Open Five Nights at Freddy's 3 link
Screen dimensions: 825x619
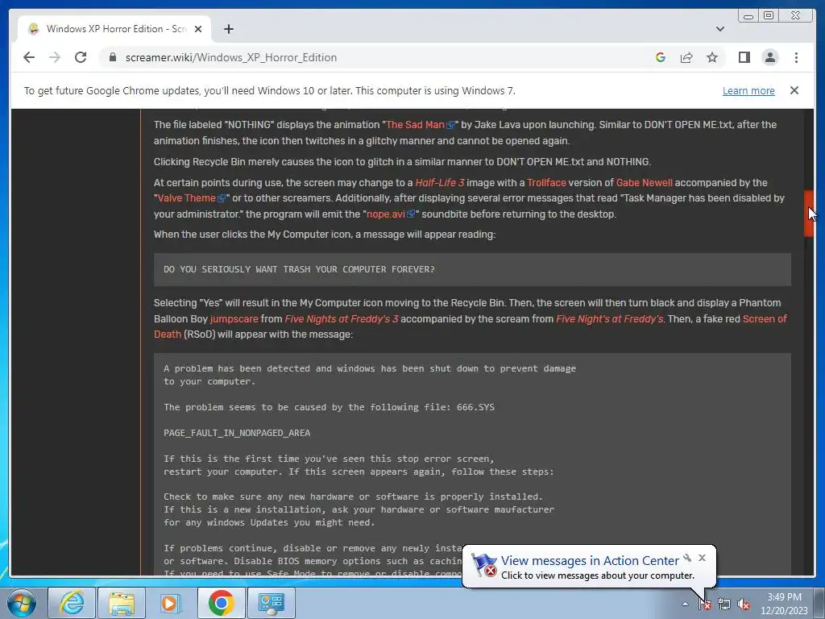pyautogui.click(x=342, y=319)
